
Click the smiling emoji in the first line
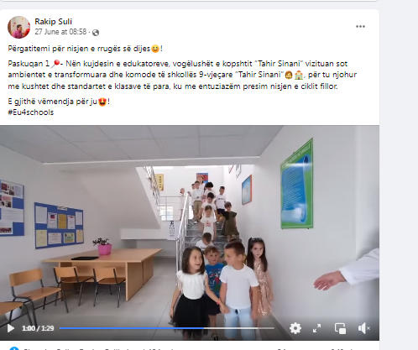(155, 49)
